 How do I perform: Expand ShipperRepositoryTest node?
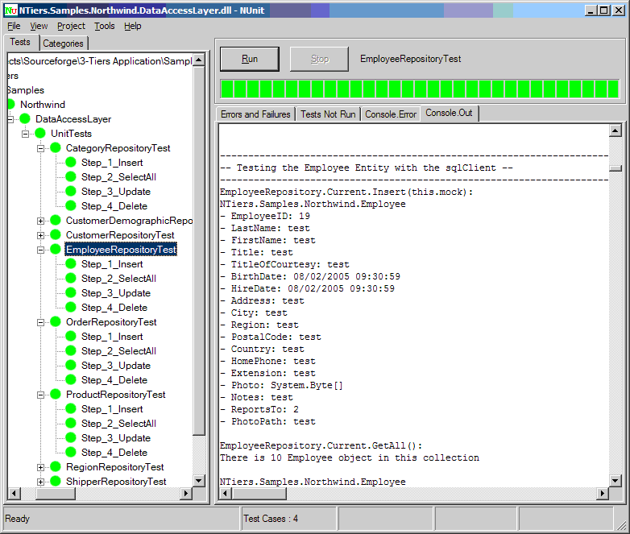point(40,482)
